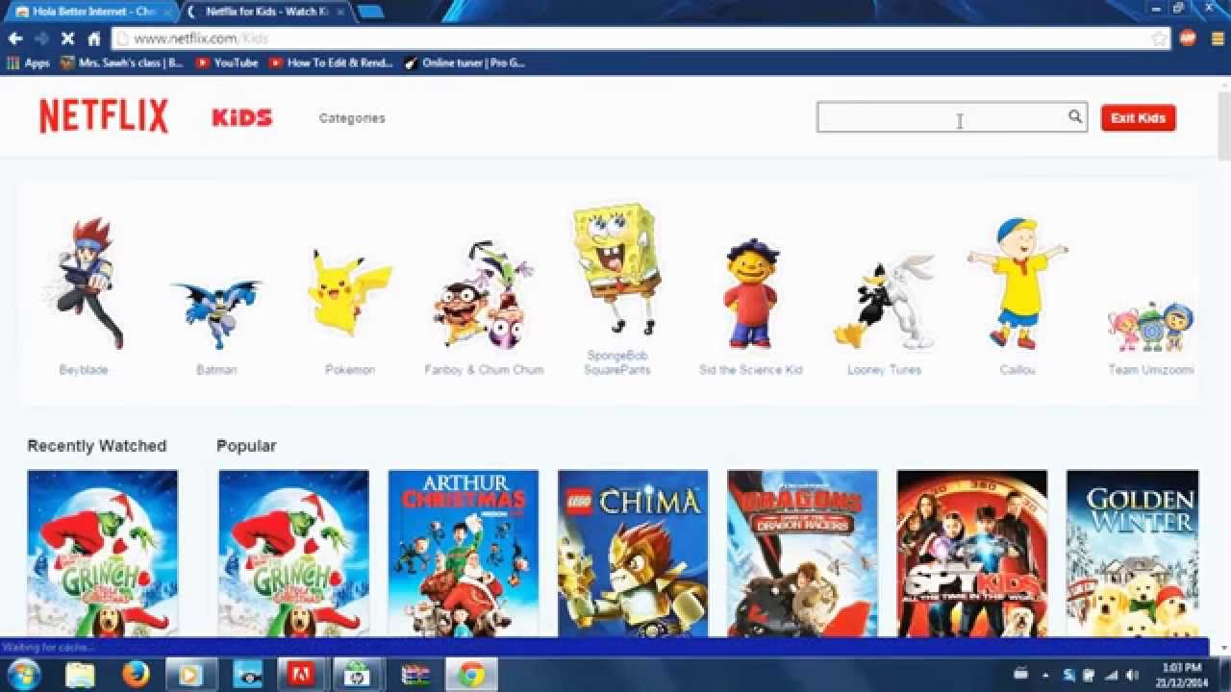This screenshot has height=692, width=1231.
Task: Close the Netflix for Kids tab
Action: [x=339, y=12]
